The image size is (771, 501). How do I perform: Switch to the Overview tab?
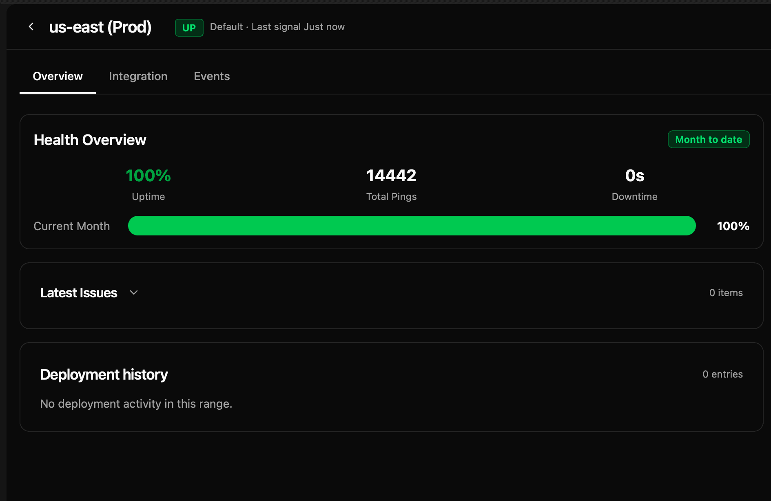[58, 77]
